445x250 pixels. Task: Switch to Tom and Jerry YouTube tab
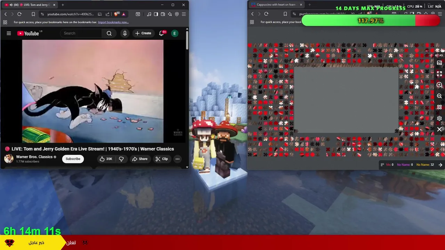click(x=30, y=5)
